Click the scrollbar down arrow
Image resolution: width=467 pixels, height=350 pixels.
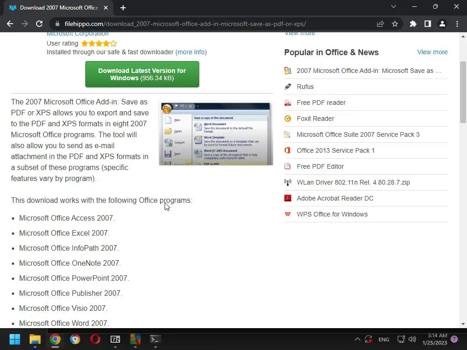tap(463, 324)
